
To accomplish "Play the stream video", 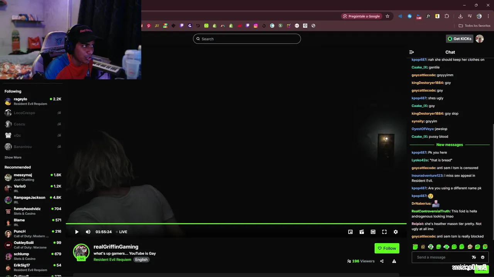I will click(x=77, y=232).
